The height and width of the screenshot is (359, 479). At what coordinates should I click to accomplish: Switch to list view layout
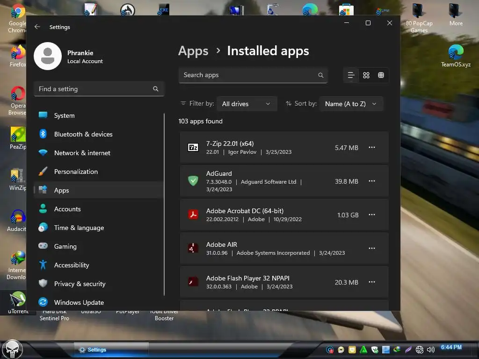pos(351,75)
